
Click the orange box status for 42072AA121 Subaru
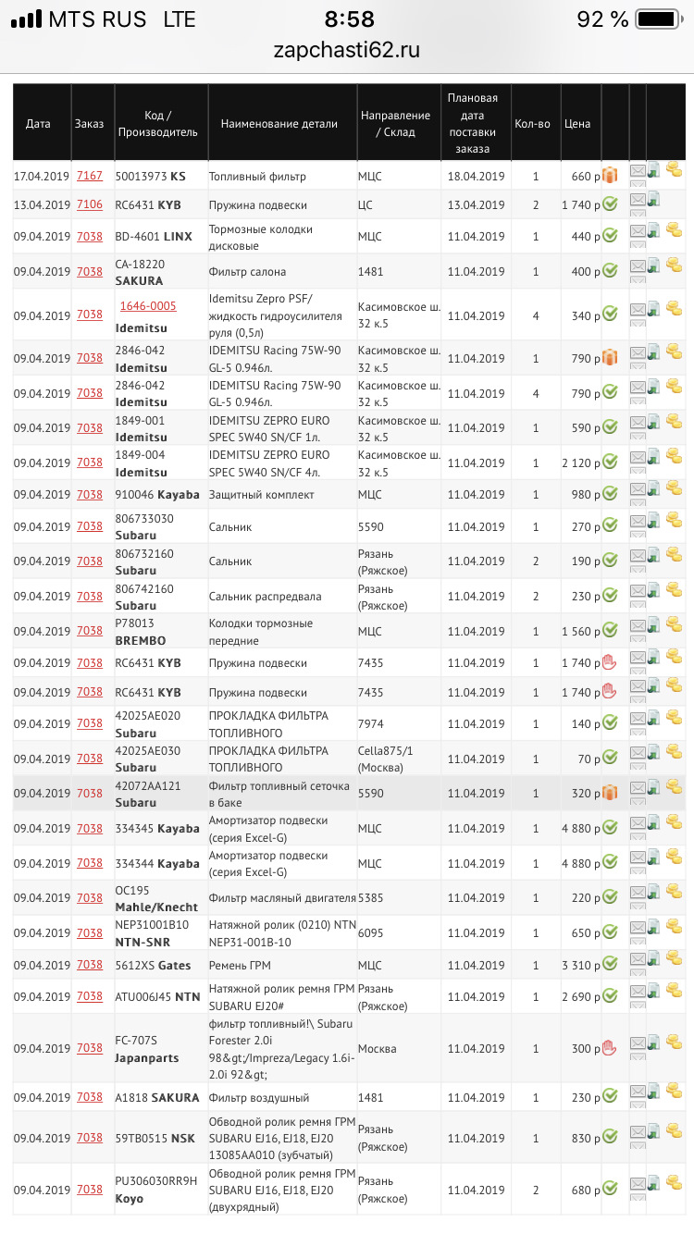click(610, 793)
